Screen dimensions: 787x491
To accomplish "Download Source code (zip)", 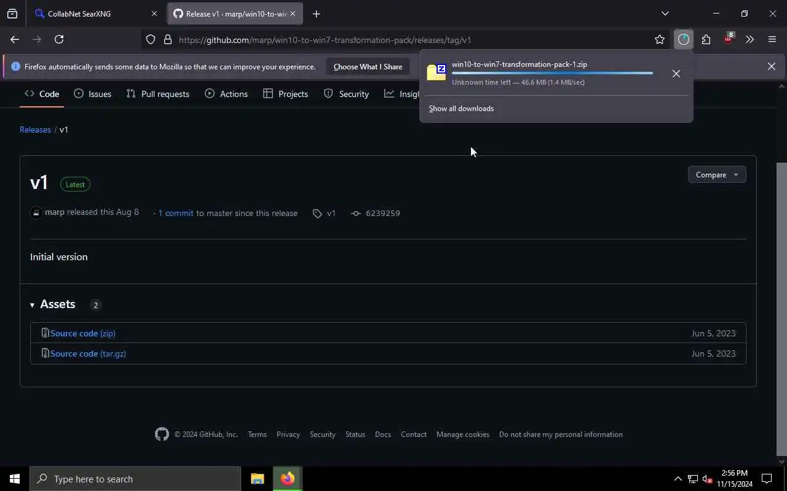I will [83, 333].
